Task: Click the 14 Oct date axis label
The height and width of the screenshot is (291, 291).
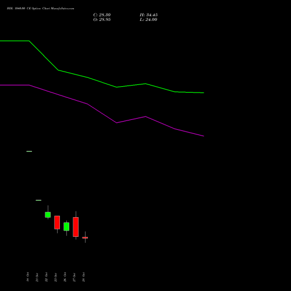Action: (x=28, y=277)
